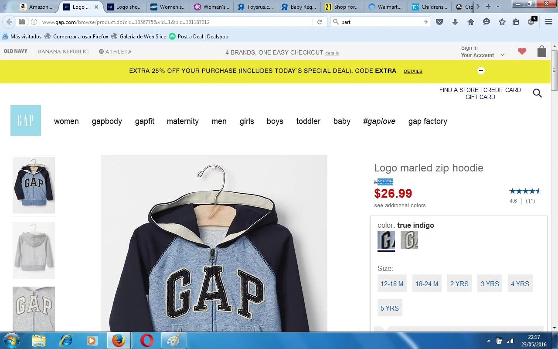Viewport: 558px width, 349px height.
Task: Close the Logo Gap tab
Action: 96,7
